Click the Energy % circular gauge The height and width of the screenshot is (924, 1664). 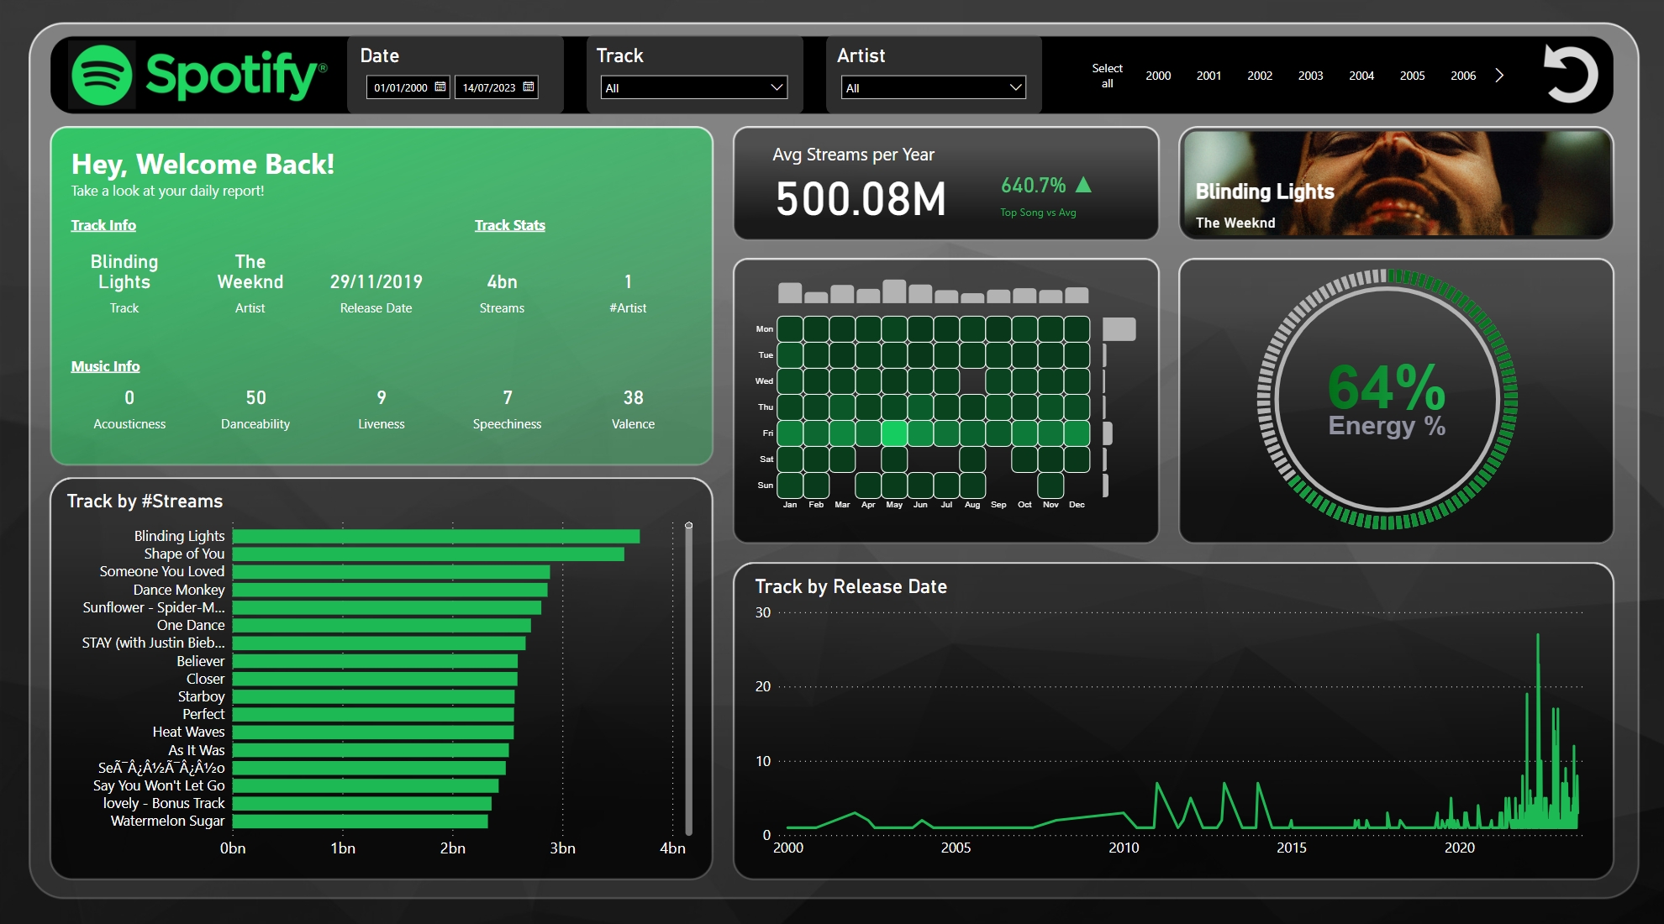click(x=1387, y=400)
